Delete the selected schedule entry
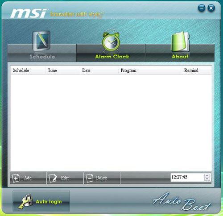The width and height of the screenshot is (223, 216). [x=102, y=178]
